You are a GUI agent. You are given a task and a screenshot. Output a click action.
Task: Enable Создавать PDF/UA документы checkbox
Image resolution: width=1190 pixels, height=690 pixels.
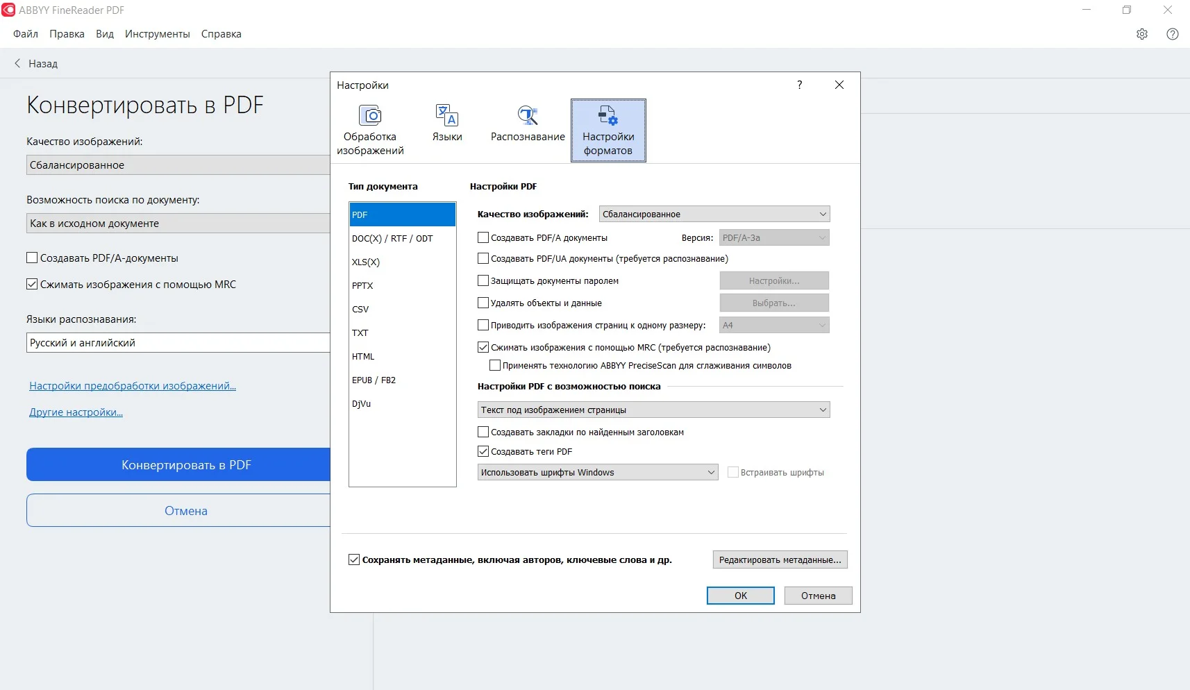click(483, 258)
